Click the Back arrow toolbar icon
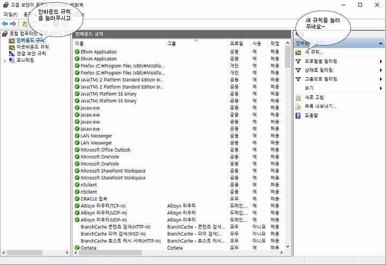 (5, 24)
